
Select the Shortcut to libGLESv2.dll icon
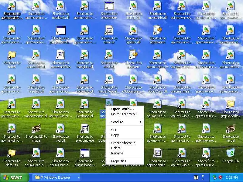point(158,84)
